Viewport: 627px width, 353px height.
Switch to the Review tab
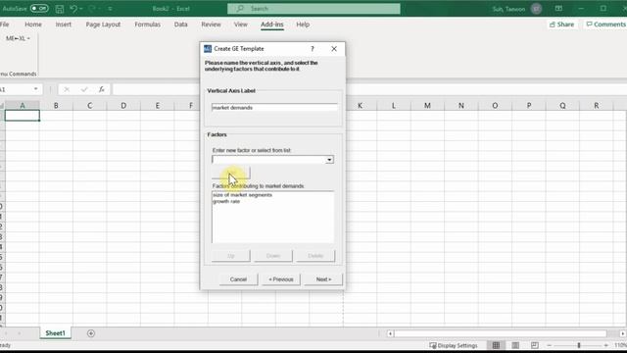coord(211,25)
